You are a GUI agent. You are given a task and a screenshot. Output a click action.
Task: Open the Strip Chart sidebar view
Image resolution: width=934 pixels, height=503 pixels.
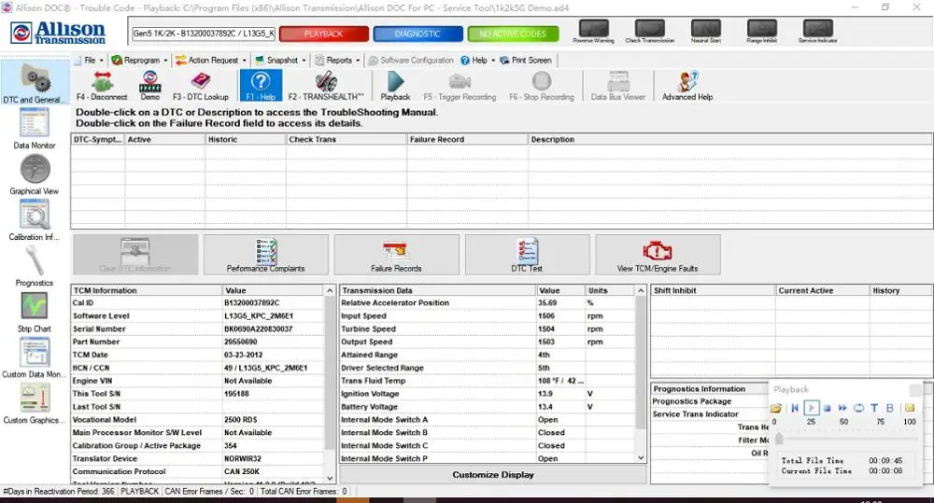coord(35,313)
